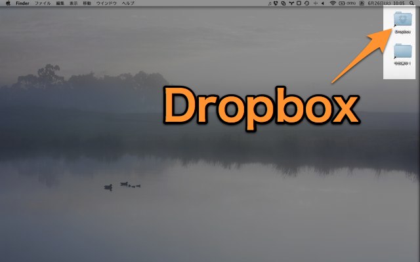Open the Wi-Fi status menu
This screenshot has width=420, height=262.
(x=333, y=3)
